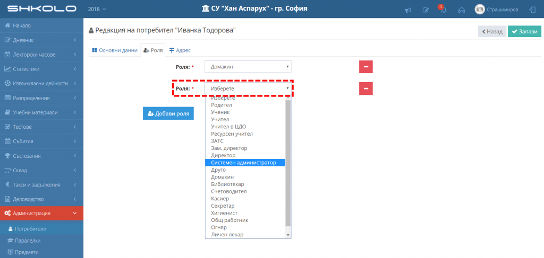The image size is (544, 258).
Task: Click the Деловодство document icon
Action: (x=7, y=199)
